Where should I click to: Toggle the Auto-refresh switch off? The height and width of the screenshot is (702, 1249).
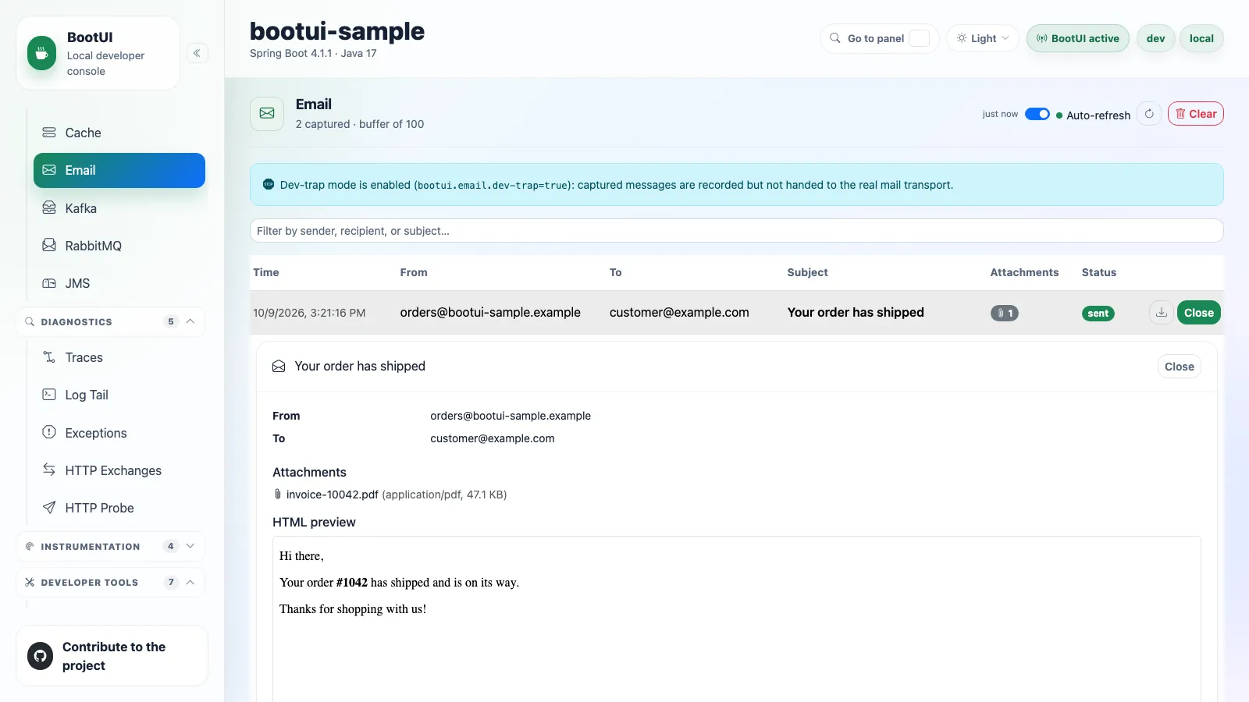(1037, 114)
